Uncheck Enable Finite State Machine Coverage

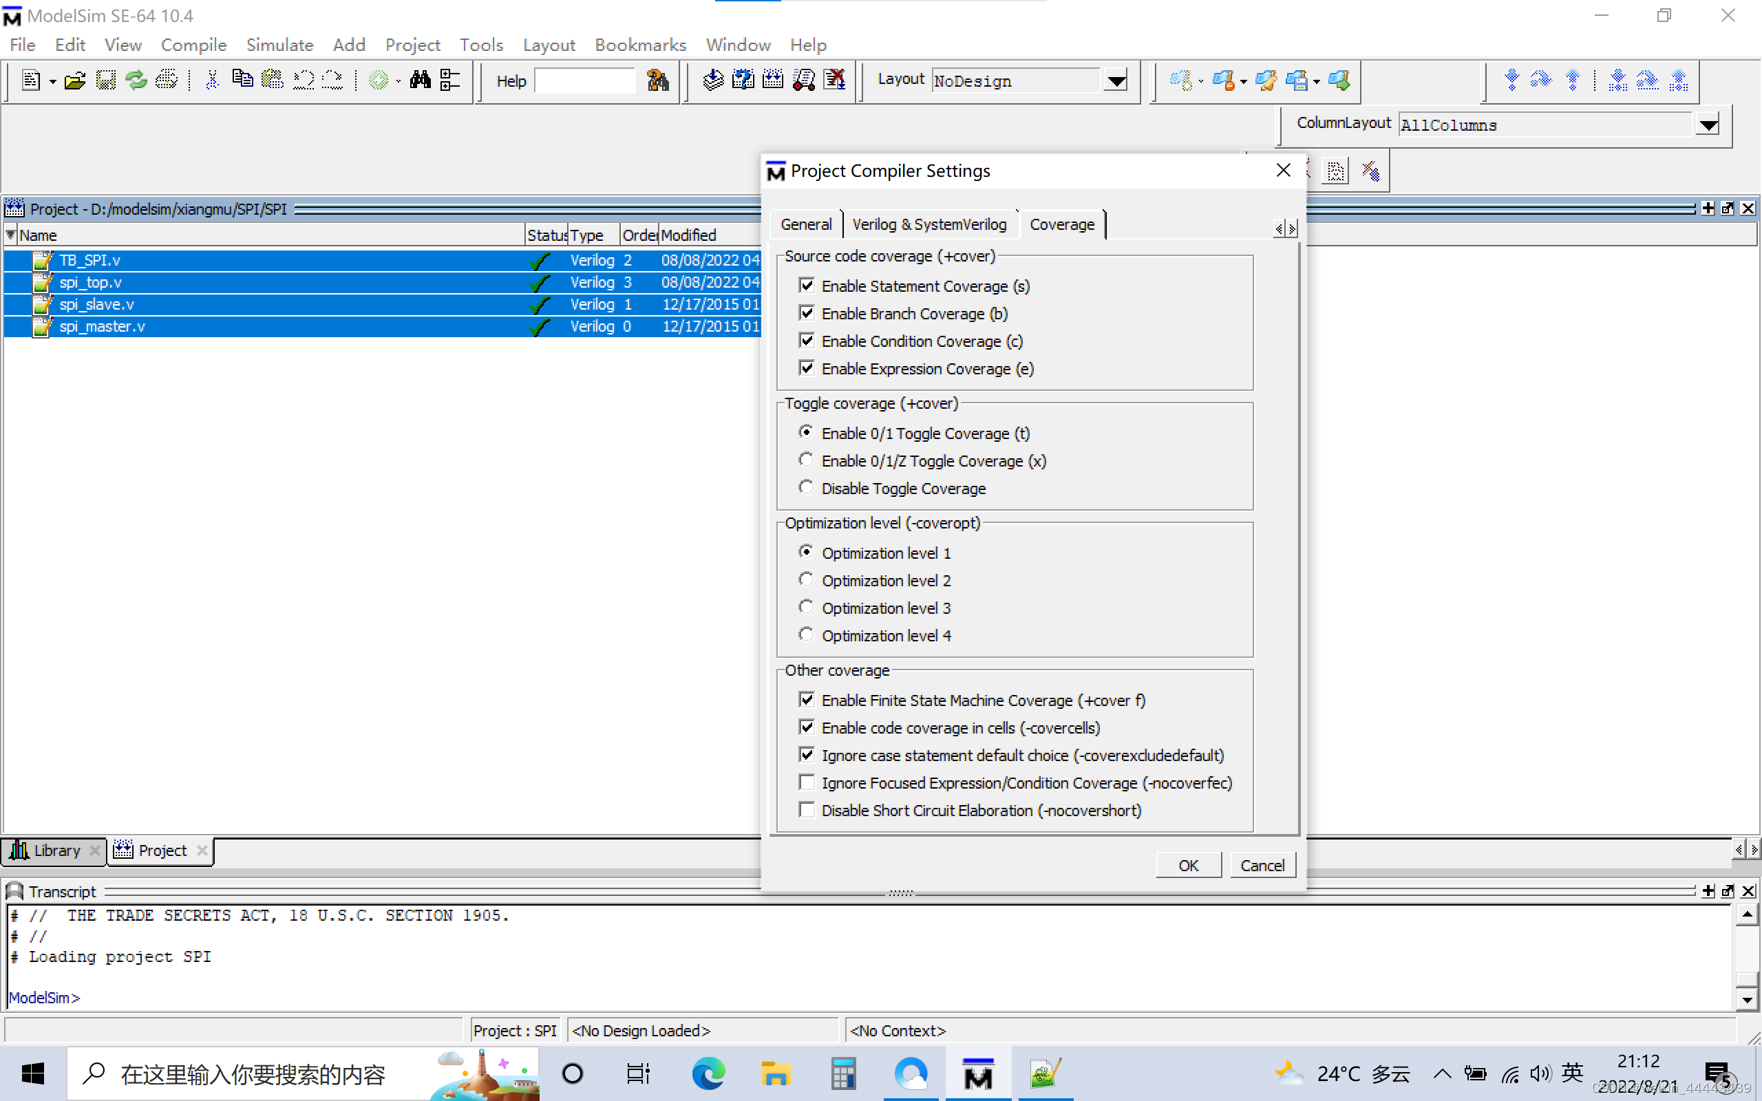click(806, 700)
